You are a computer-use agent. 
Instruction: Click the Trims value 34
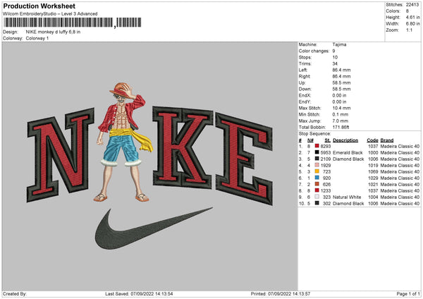click(335, 63)
